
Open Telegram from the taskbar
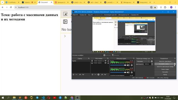(x=37, y=97)
